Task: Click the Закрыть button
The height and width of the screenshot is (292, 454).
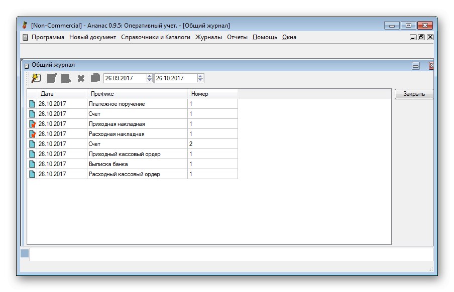Action: coord(414,94)
